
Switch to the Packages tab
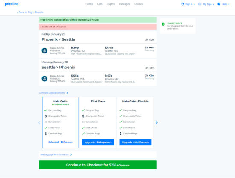pos(124,4)
